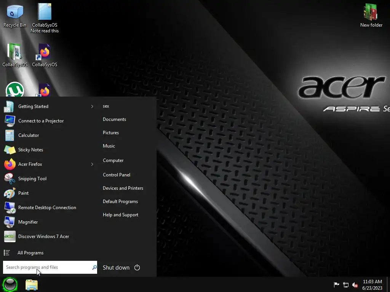Open Documents from the Start menu
Screen dimensions: 390x292
[x=114, y=119]
